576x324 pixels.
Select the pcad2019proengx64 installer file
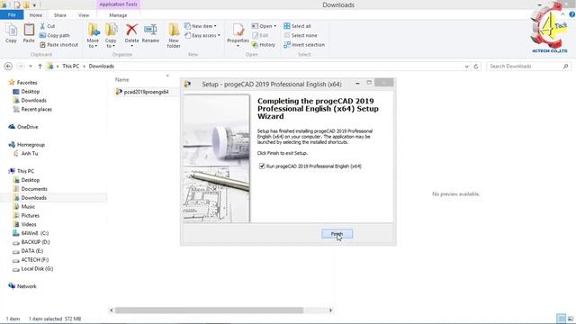pyautogui.click(x=142, y=92)
